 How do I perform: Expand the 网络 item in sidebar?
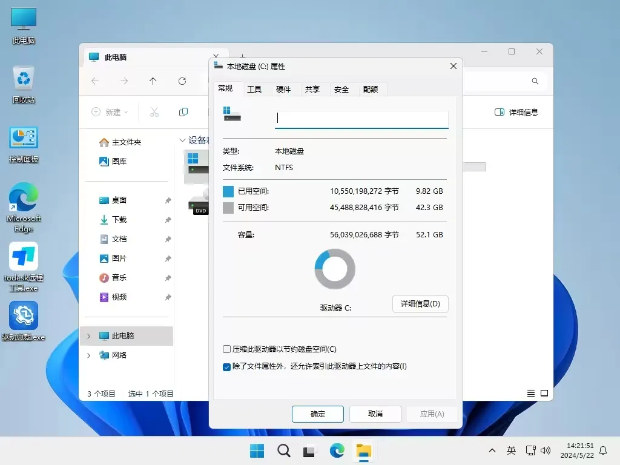pos(88,355)
